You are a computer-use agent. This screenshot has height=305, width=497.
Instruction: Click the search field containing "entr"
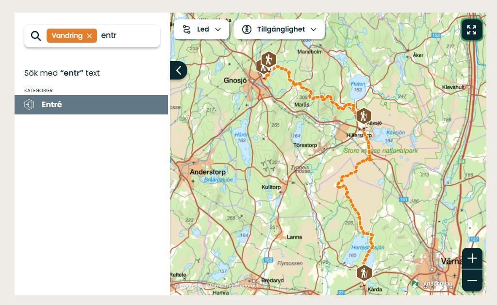click(x=127, y=36)
